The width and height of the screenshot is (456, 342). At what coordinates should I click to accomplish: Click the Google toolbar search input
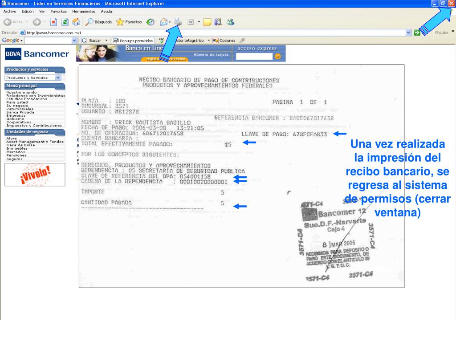click(x=48, y=41)
